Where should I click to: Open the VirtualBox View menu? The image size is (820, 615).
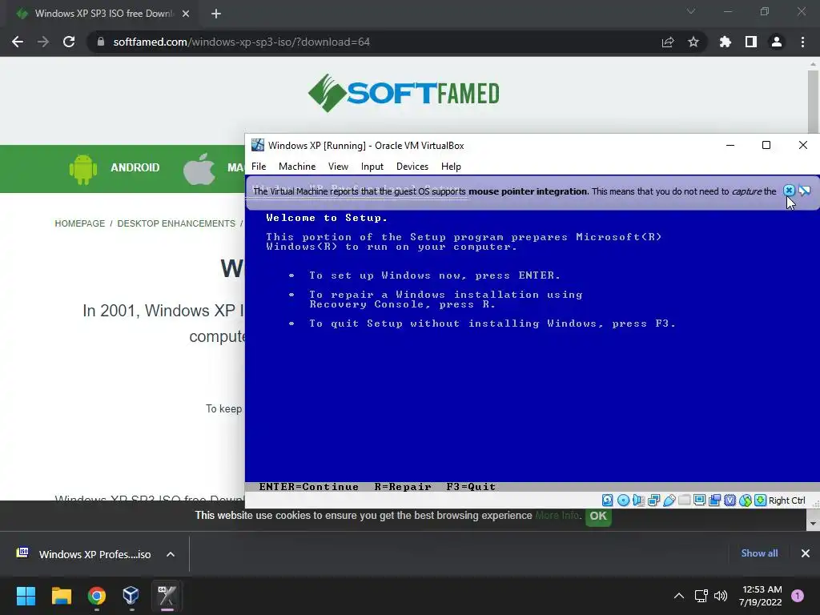[339, 167]
